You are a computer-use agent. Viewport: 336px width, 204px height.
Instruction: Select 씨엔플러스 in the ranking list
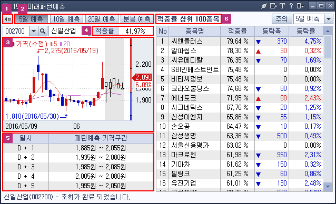point(186,41)
